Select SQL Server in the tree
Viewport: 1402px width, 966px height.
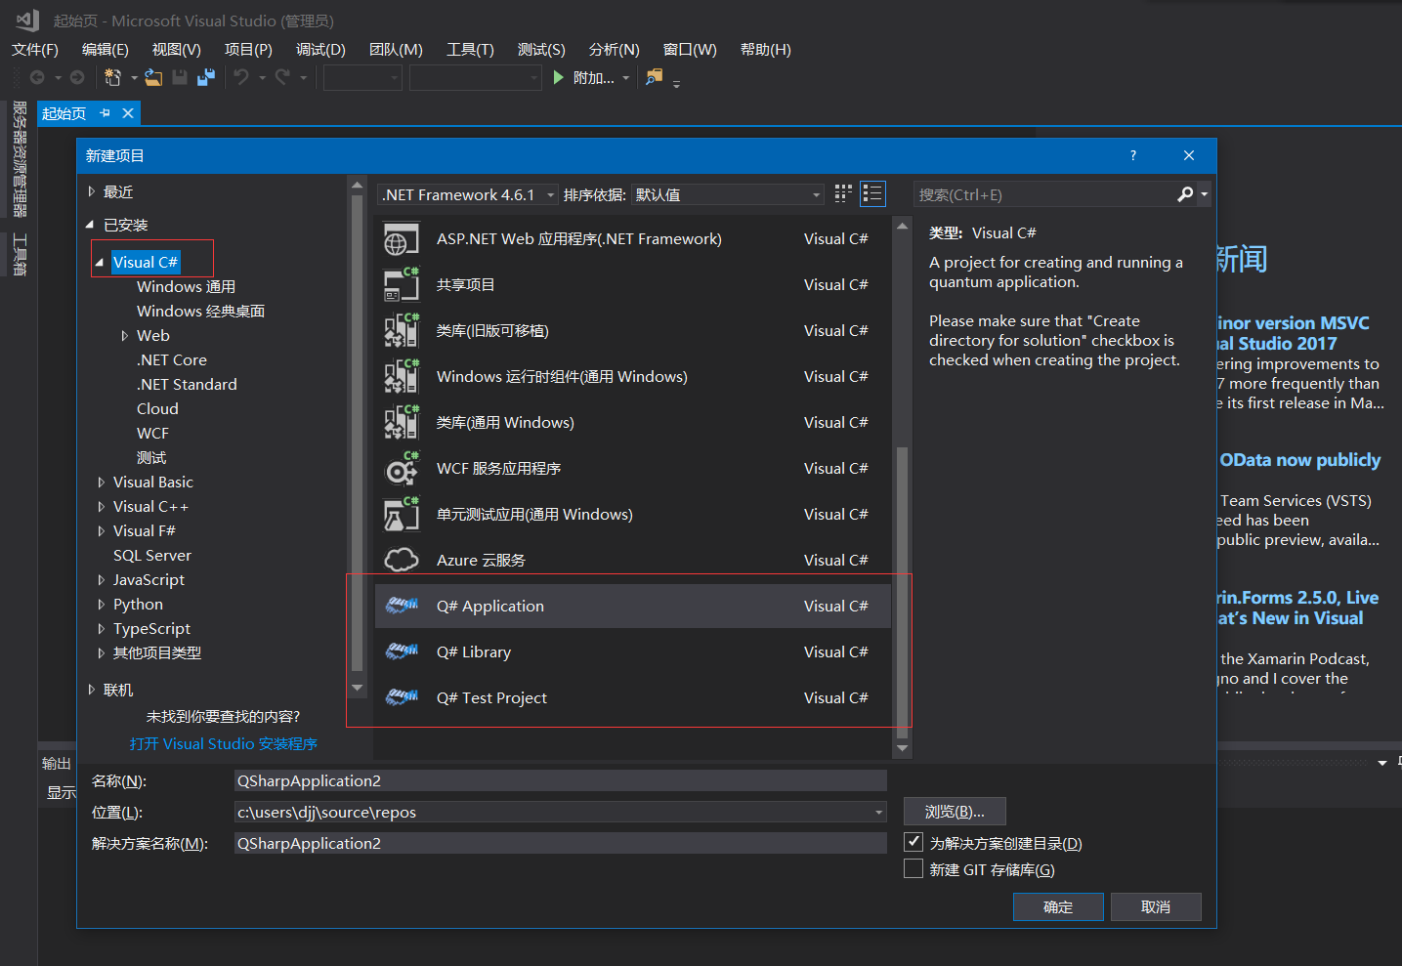click(x=152, y=555)
